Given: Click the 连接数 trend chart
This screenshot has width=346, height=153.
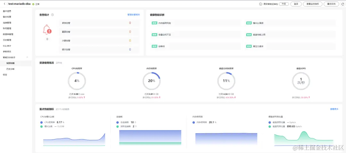Looking at the screenshot, I should [150, 138].
